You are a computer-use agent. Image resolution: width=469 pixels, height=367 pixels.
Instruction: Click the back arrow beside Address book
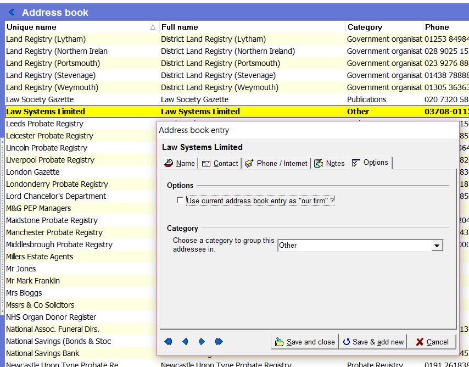[12, 12]
